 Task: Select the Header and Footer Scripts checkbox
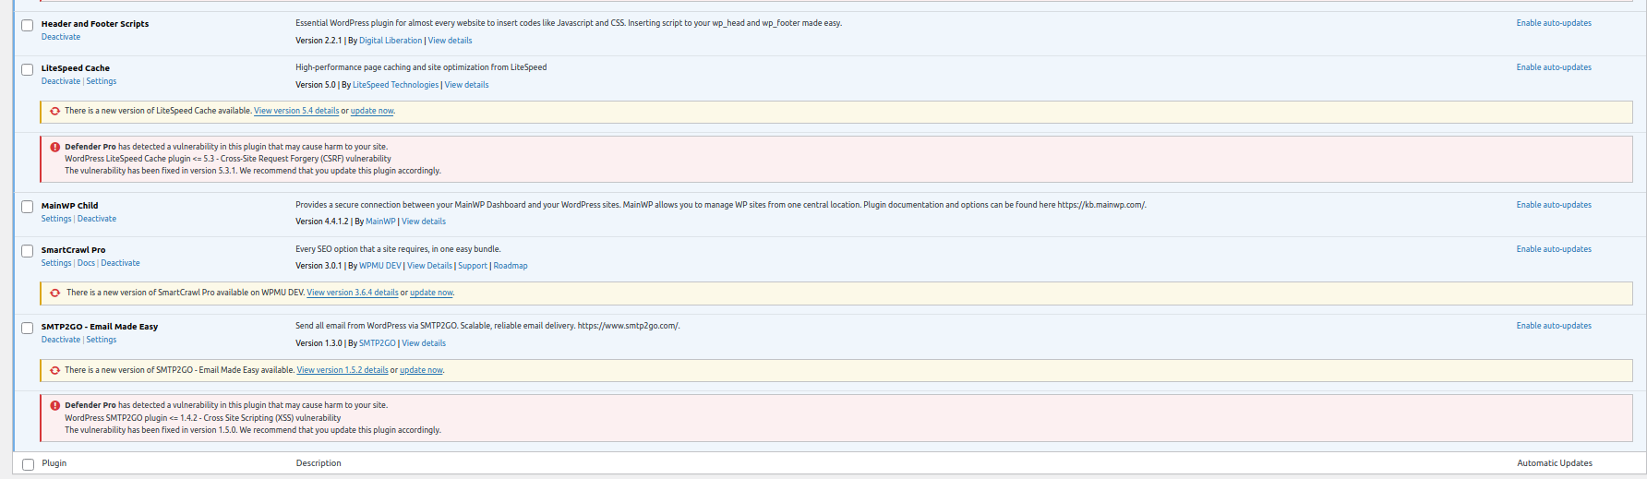tap(28, 26)
